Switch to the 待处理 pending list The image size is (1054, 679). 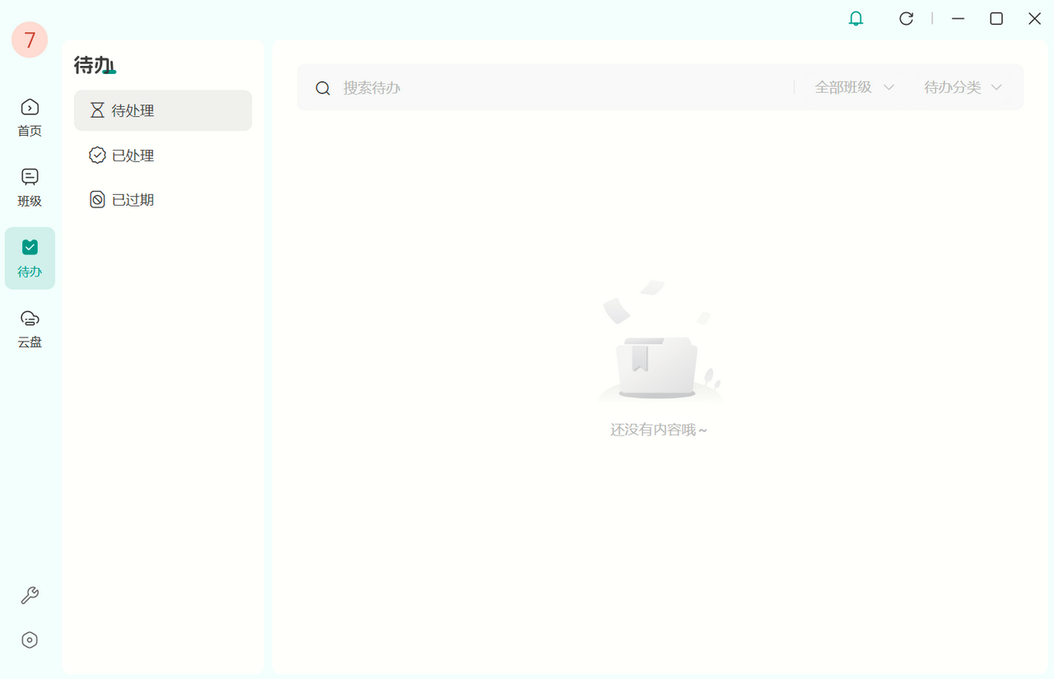163,110
